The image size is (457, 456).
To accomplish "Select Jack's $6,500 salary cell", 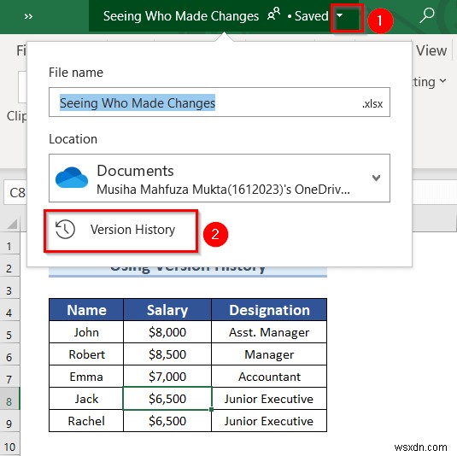I will 167,399.
